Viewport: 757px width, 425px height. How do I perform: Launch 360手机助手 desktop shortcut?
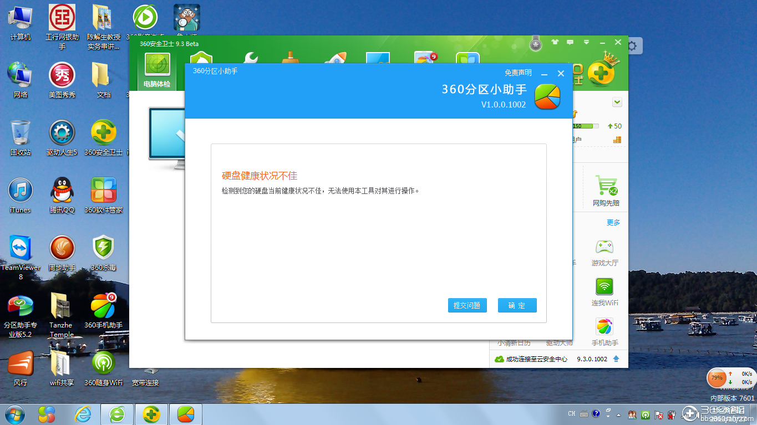click(104, 311)
